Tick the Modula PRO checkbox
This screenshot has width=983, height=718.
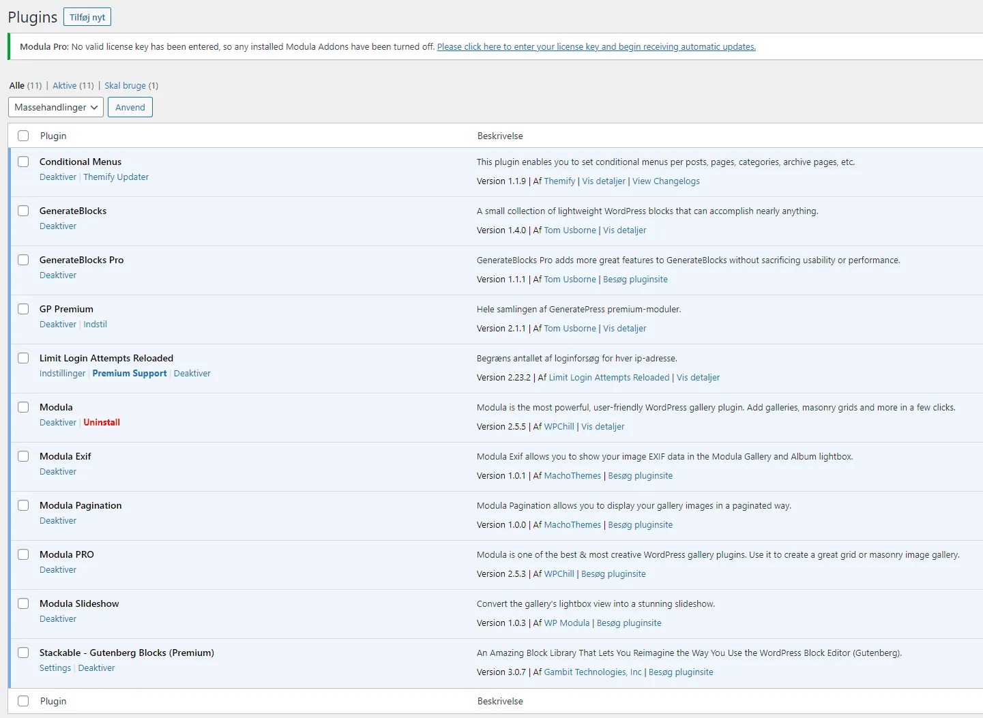click(x=23, y=554)
